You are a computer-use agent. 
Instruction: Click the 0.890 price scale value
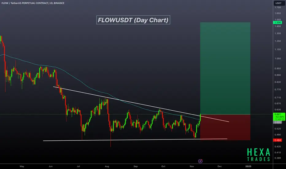coord(278,75)
